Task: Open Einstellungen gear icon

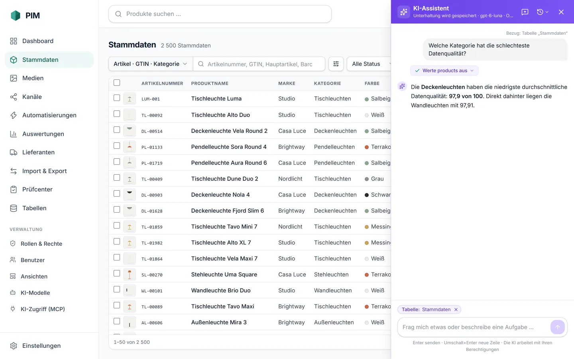Action: [x=14, y=346]
